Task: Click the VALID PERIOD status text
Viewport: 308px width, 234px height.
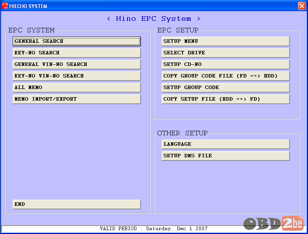Action: [154, 229]
